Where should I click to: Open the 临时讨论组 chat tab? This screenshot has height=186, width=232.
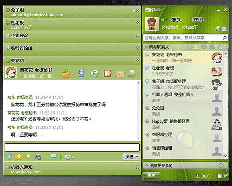72,50
